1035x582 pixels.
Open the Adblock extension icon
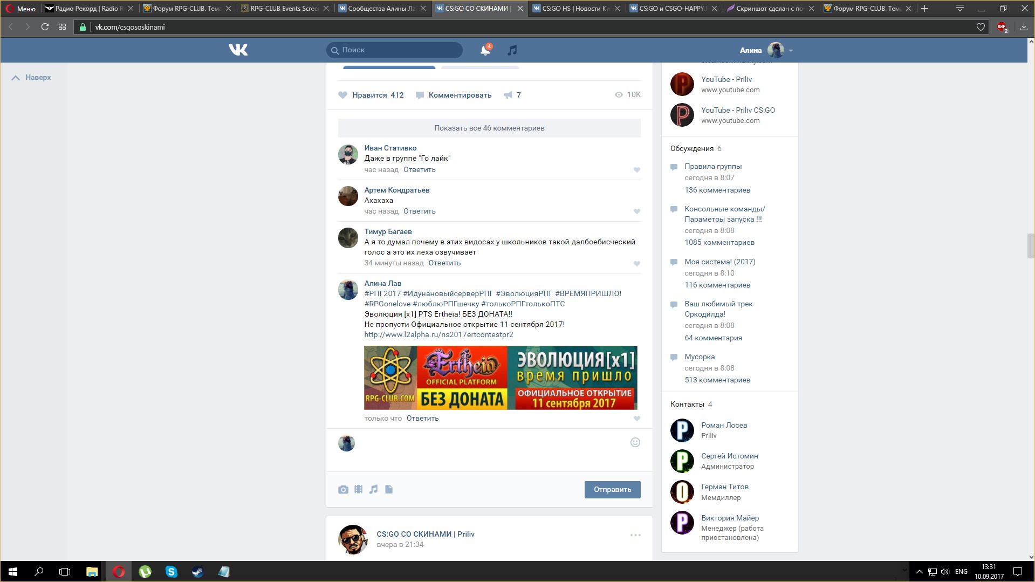tap(1002, 27)
